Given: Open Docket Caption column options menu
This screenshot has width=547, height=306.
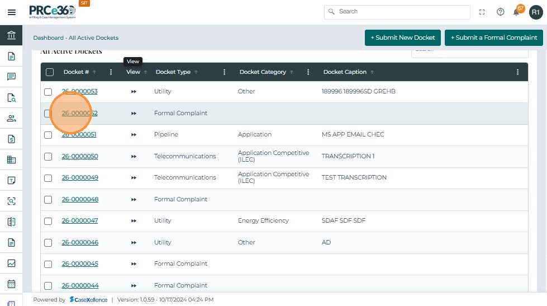Looking at the screenshot, I should 518,72.
